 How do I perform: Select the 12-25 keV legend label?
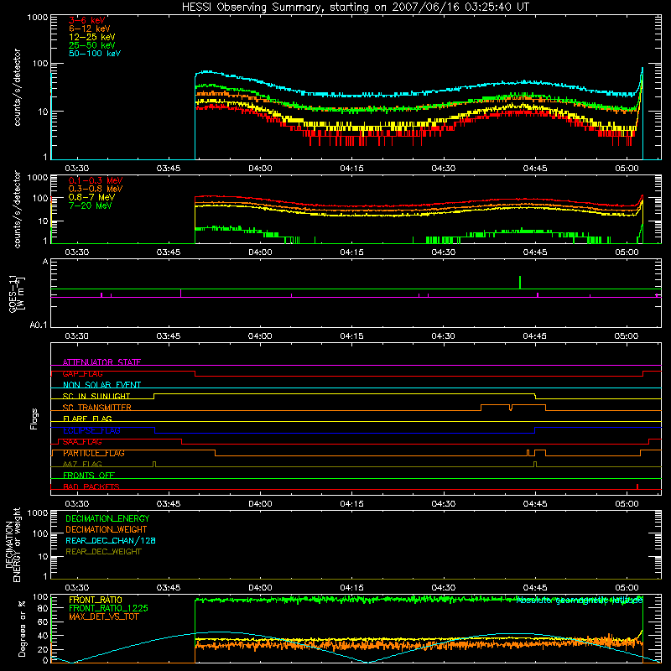[x=92, y=37]
